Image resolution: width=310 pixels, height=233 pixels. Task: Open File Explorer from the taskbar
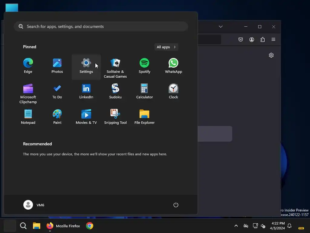click(37, 226)
